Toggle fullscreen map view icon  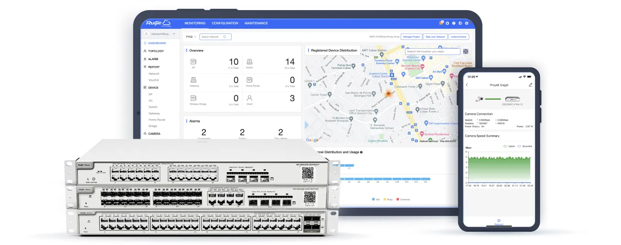[466, 51]
